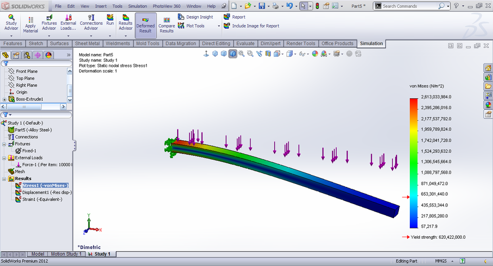This screenshot has width=493, height=266.
Task: Open Plot Tools
Action: point(191,26)
